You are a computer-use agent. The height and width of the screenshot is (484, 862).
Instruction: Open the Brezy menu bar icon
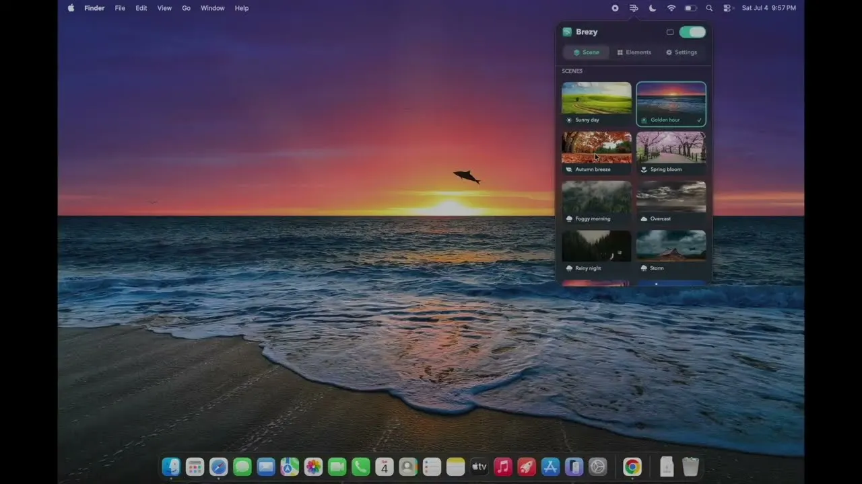click(x=634, y=8)
